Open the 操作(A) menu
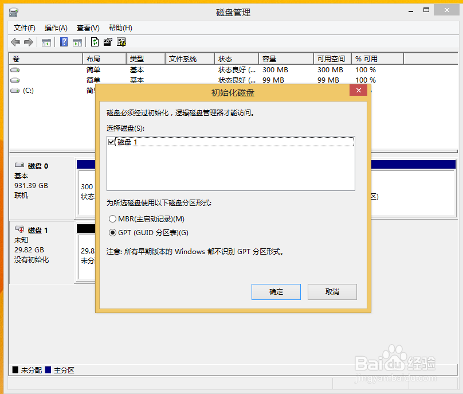The width and height of the screenshot is (463, 394). click(55, 28)
